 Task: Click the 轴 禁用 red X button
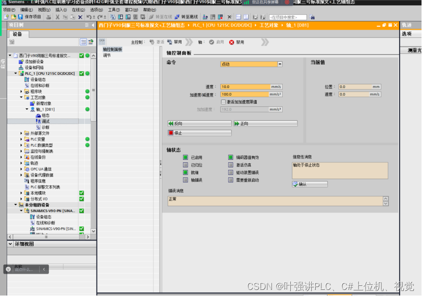coord(236,42)
